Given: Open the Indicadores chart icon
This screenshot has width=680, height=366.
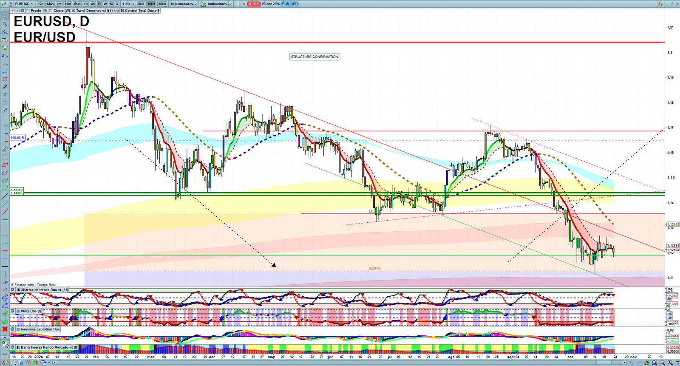Looking at the screenshot, I should tap(203, 4).
